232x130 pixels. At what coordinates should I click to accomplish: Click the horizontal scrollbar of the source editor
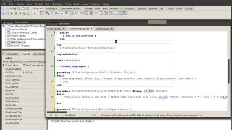pyautogui.click(x=57, y=112)
